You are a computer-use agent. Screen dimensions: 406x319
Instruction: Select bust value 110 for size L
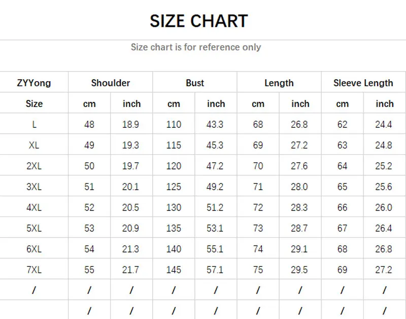174,124
